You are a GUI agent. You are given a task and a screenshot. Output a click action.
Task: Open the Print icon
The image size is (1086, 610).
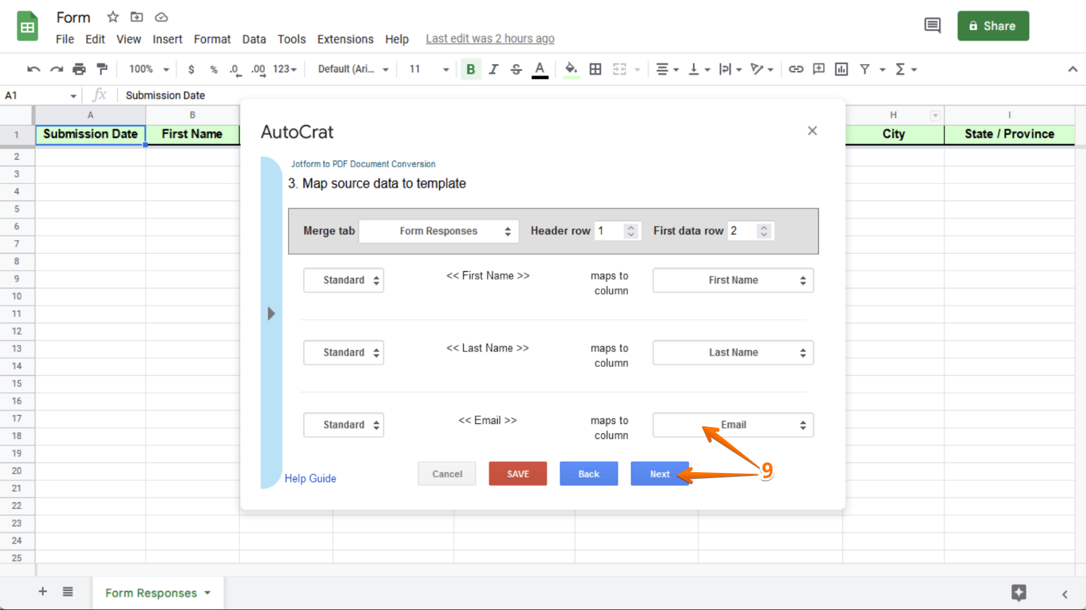tap(79, 69)
